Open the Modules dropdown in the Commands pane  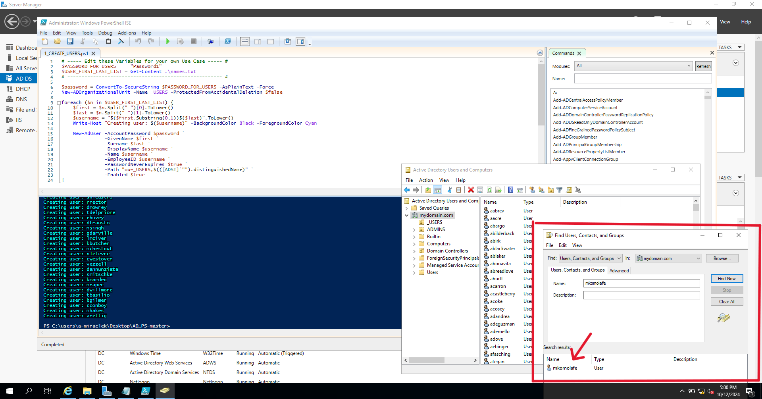[x=689, y=66]
